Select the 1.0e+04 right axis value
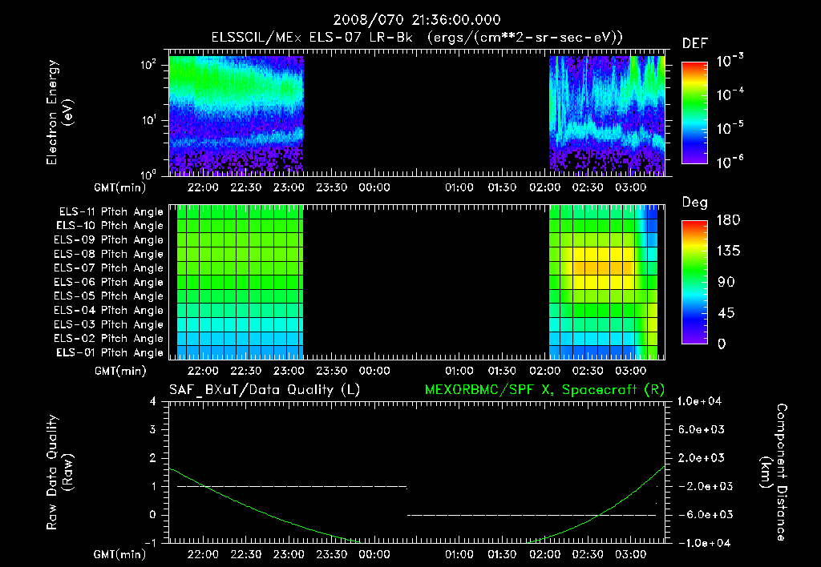Viewport: 821px width, 567px height. coord(700,401)
